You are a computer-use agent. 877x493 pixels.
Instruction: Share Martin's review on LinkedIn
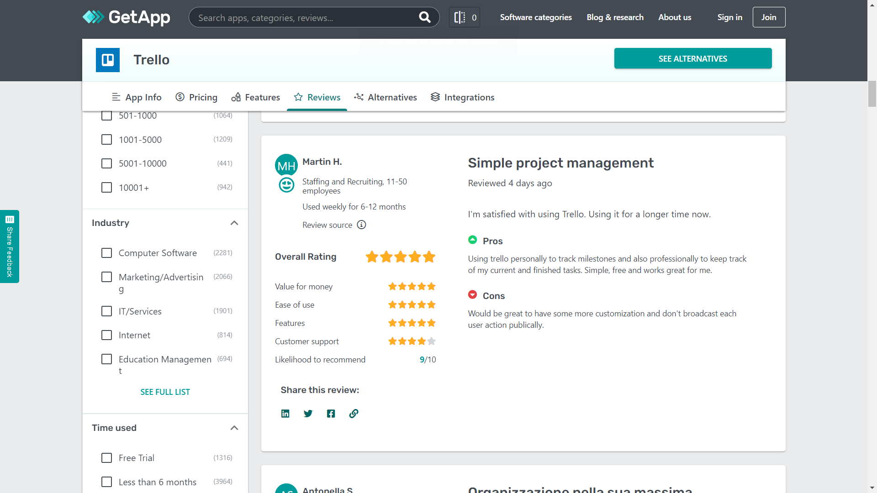(x=285, y=414)
